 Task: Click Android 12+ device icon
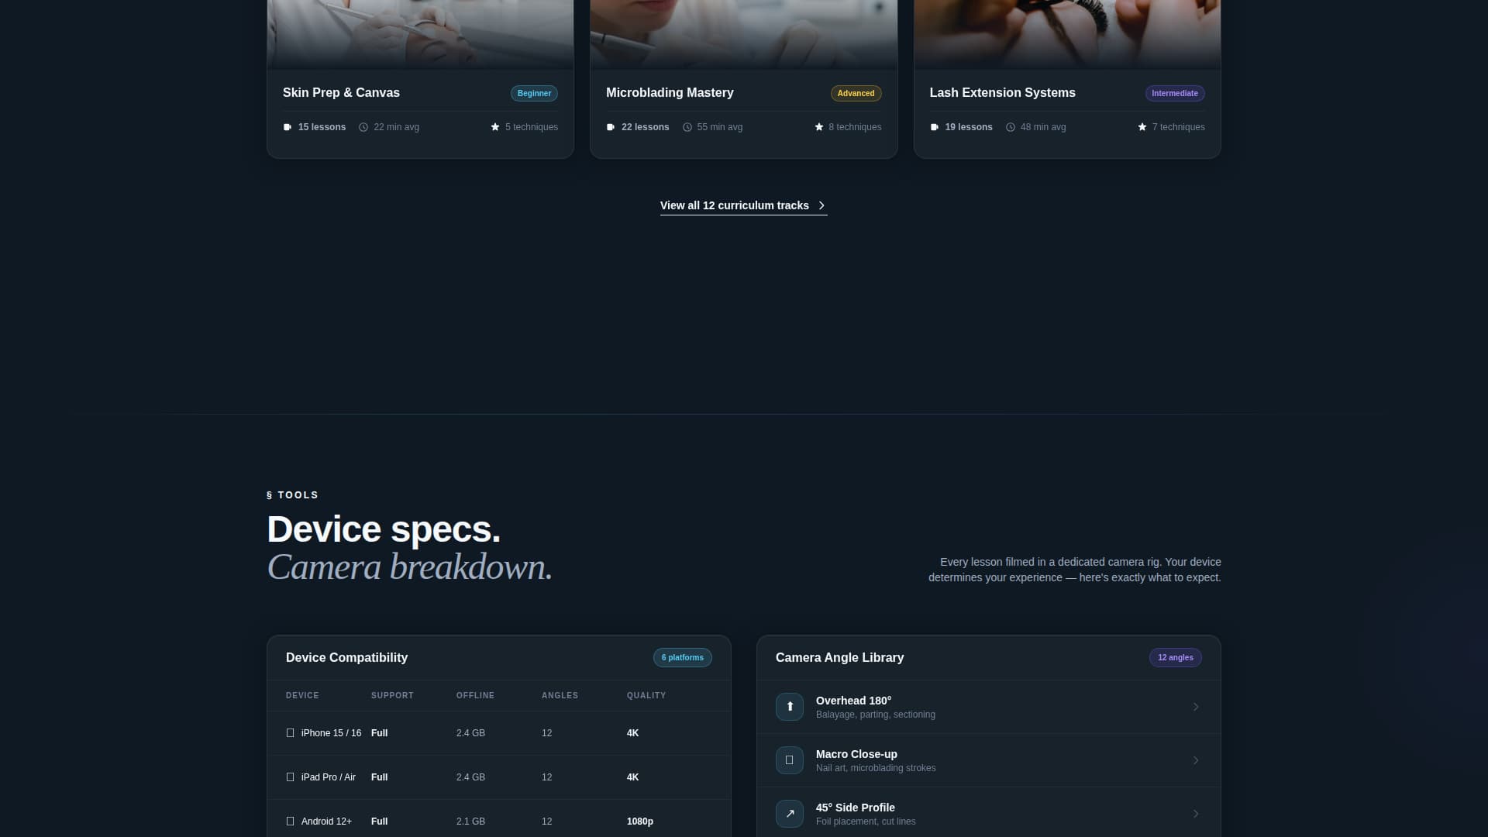(x=291, y=821)
